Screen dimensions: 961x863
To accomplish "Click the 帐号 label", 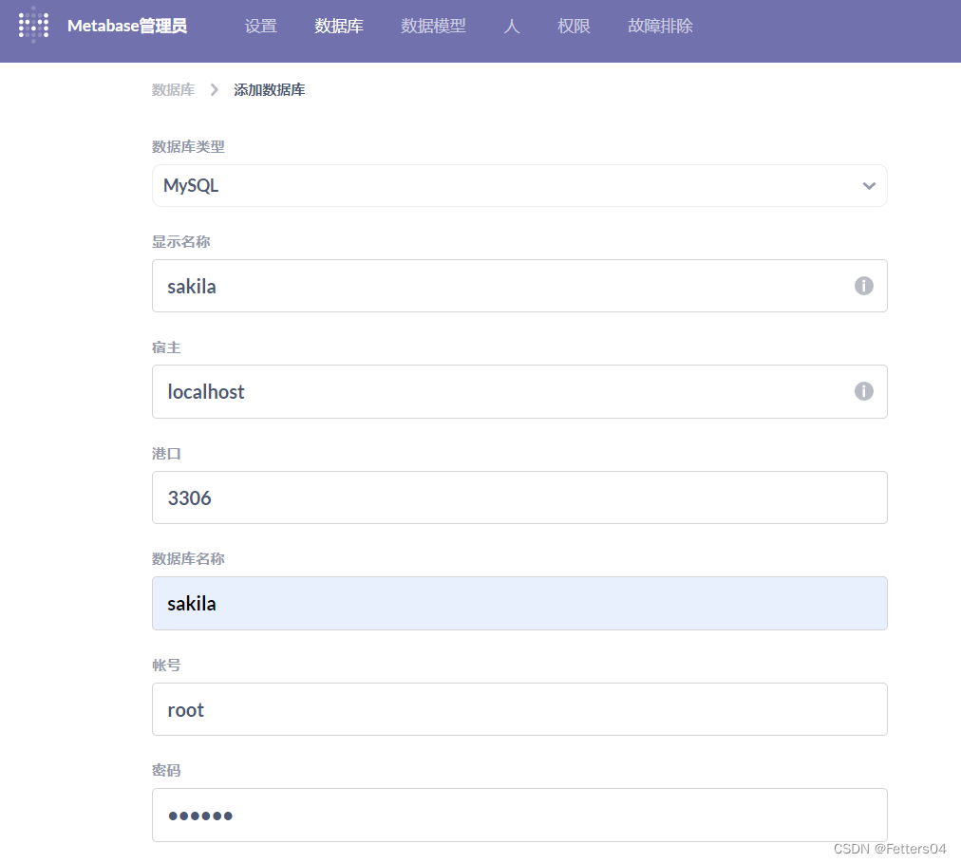I will pos(166,665).
